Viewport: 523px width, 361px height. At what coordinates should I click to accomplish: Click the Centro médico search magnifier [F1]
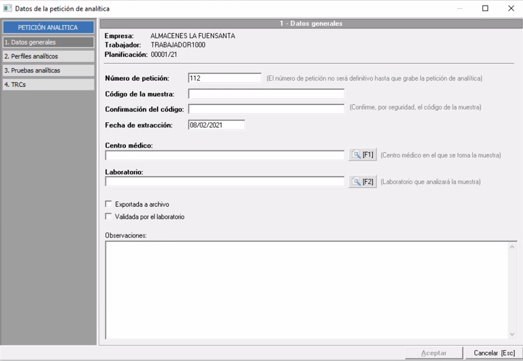pos(363,155)
